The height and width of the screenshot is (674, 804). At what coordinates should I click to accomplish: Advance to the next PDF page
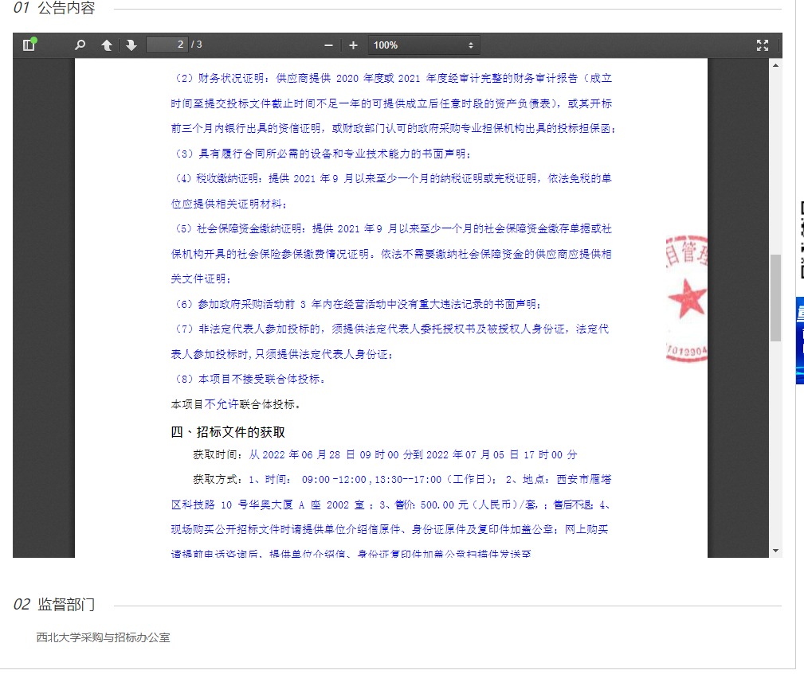(131, 45)
